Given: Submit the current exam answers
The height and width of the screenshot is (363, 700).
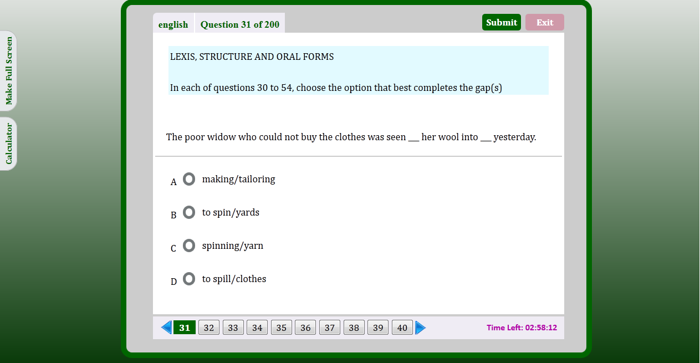Looking at the screenshot, I should [x=501, y=22].
